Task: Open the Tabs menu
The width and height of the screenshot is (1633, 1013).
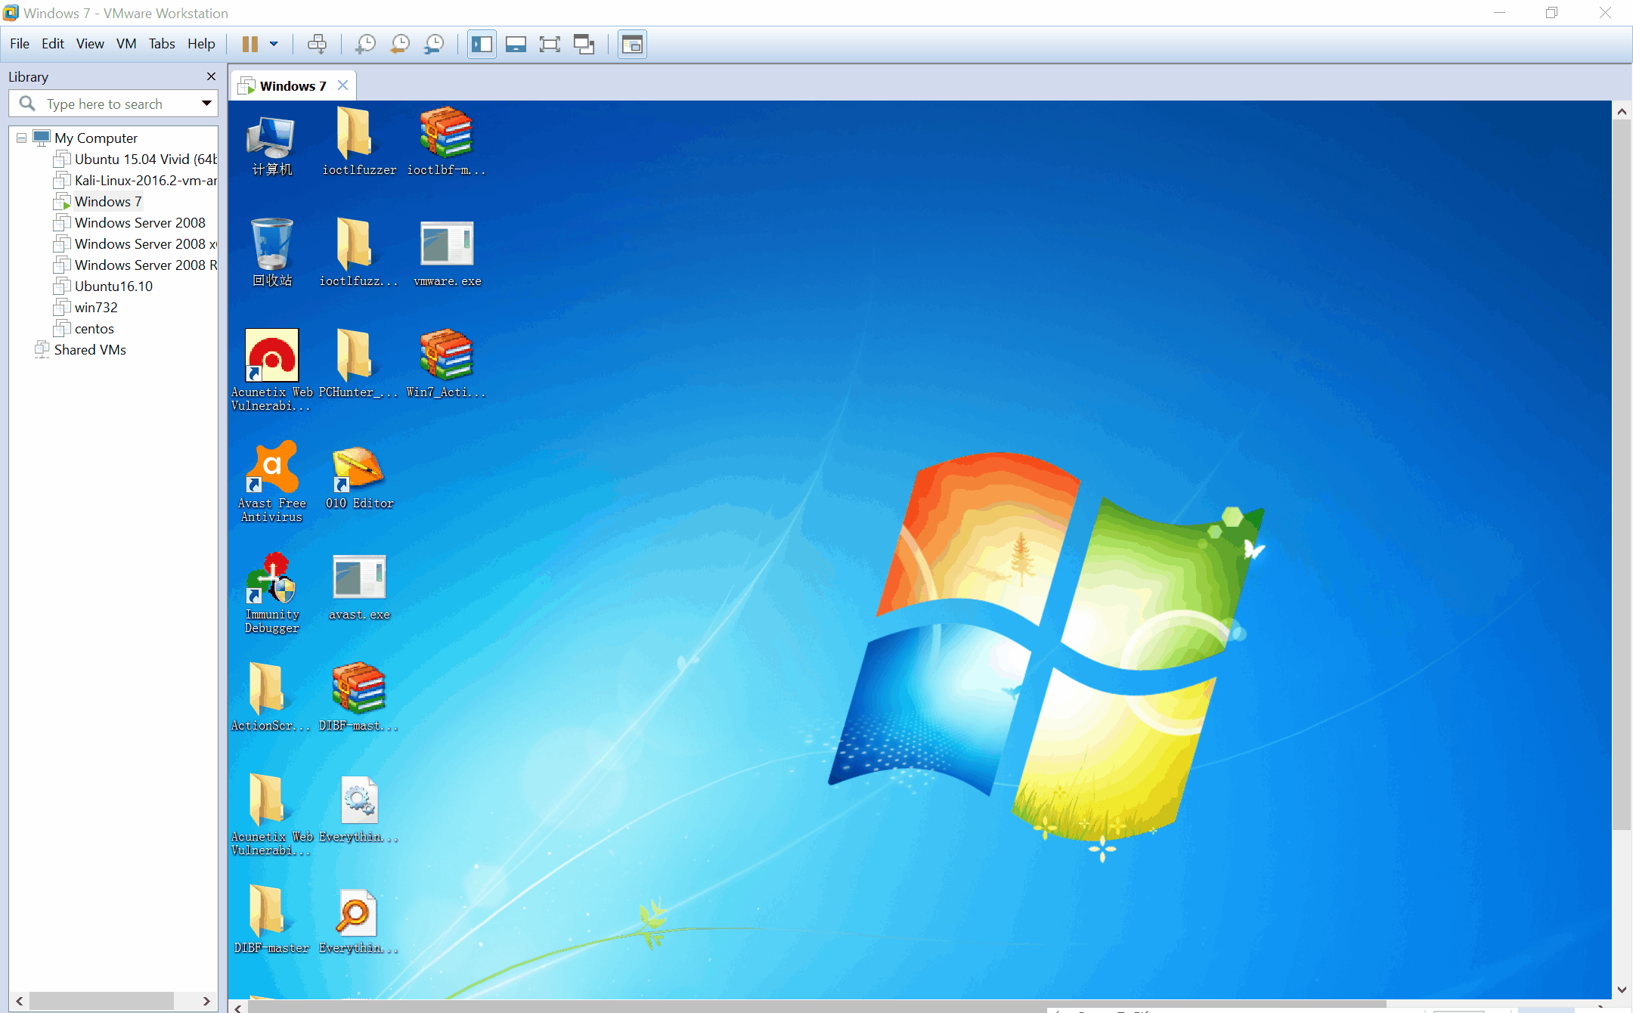Action: (162, 44)
